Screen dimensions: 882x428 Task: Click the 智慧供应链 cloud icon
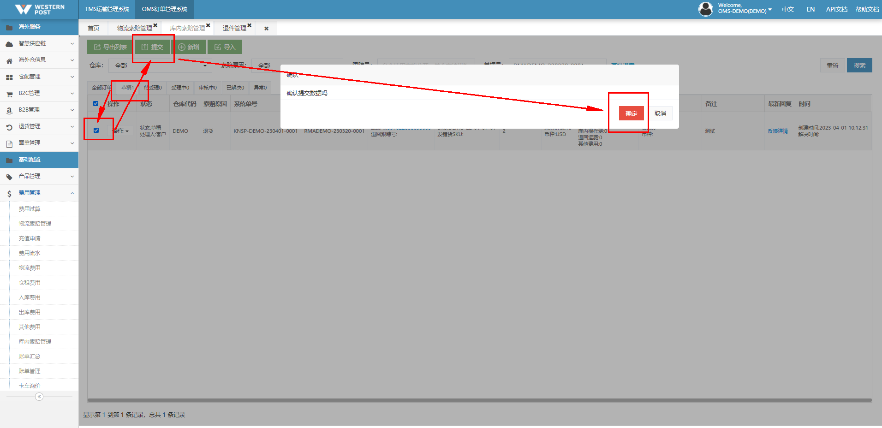(x=9, y=44)
